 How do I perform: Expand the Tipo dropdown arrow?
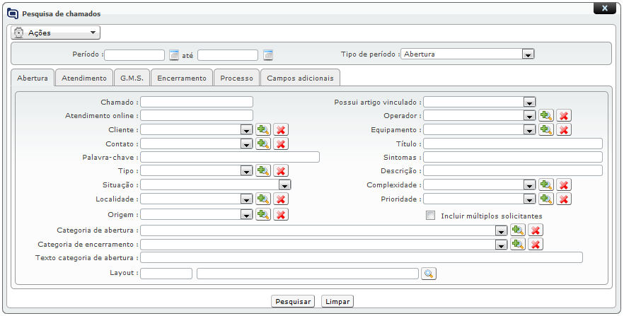246,171
